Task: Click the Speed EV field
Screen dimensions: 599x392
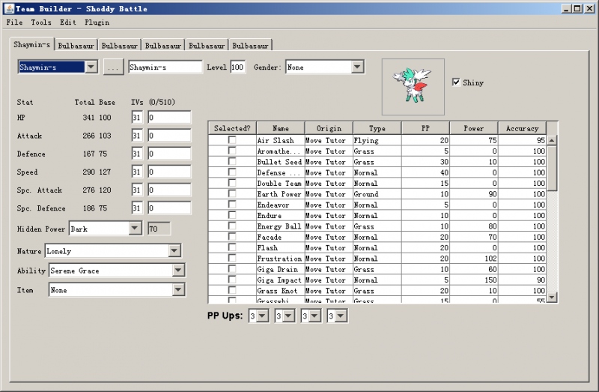Action: click(169, 172)
